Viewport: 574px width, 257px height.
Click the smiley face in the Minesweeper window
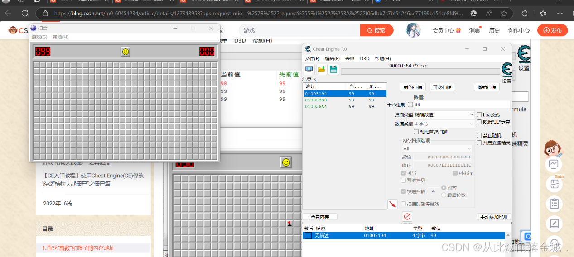pyautogui.click(x=125, y=52)
